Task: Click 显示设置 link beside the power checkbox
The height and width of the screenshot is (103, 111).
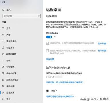Action: pos(102,43)
